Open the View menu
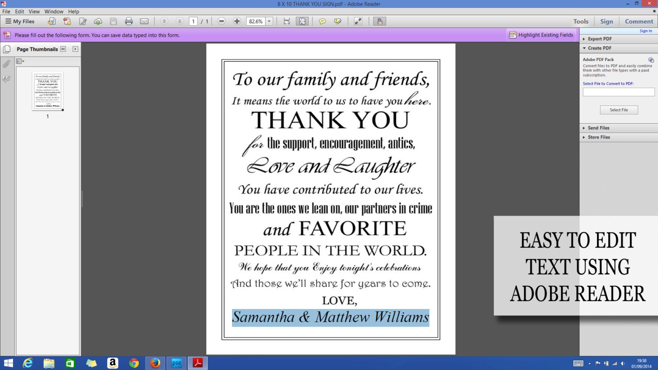The width and height of the screenshot is (658, 370). (34, 11)
